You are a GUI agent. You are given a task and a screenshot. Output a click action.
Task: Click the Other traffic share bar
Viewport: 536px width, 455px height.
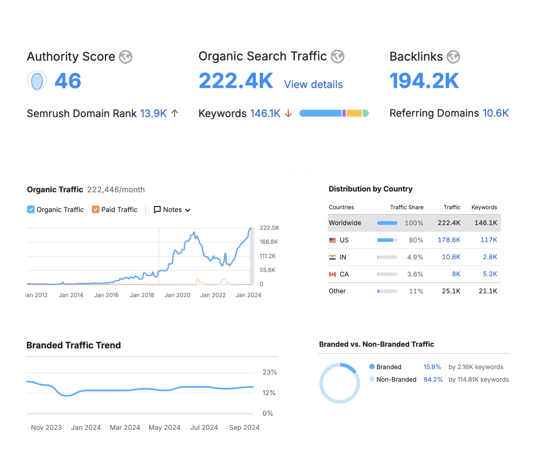387,291
